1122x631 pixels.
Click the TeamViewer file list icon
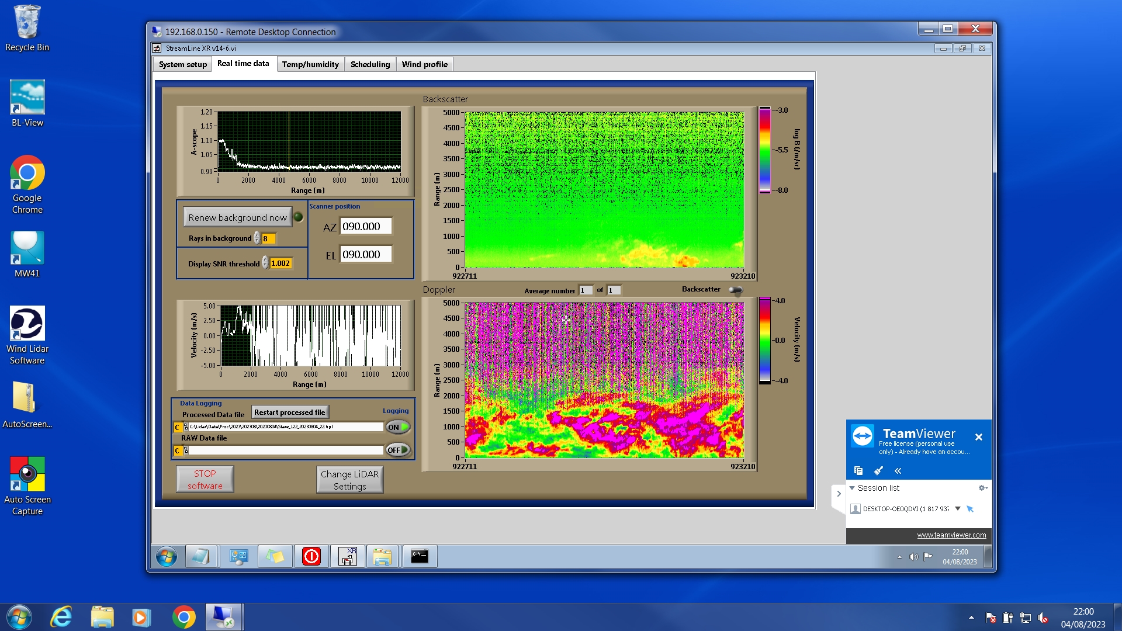click(x=858, y=471)
